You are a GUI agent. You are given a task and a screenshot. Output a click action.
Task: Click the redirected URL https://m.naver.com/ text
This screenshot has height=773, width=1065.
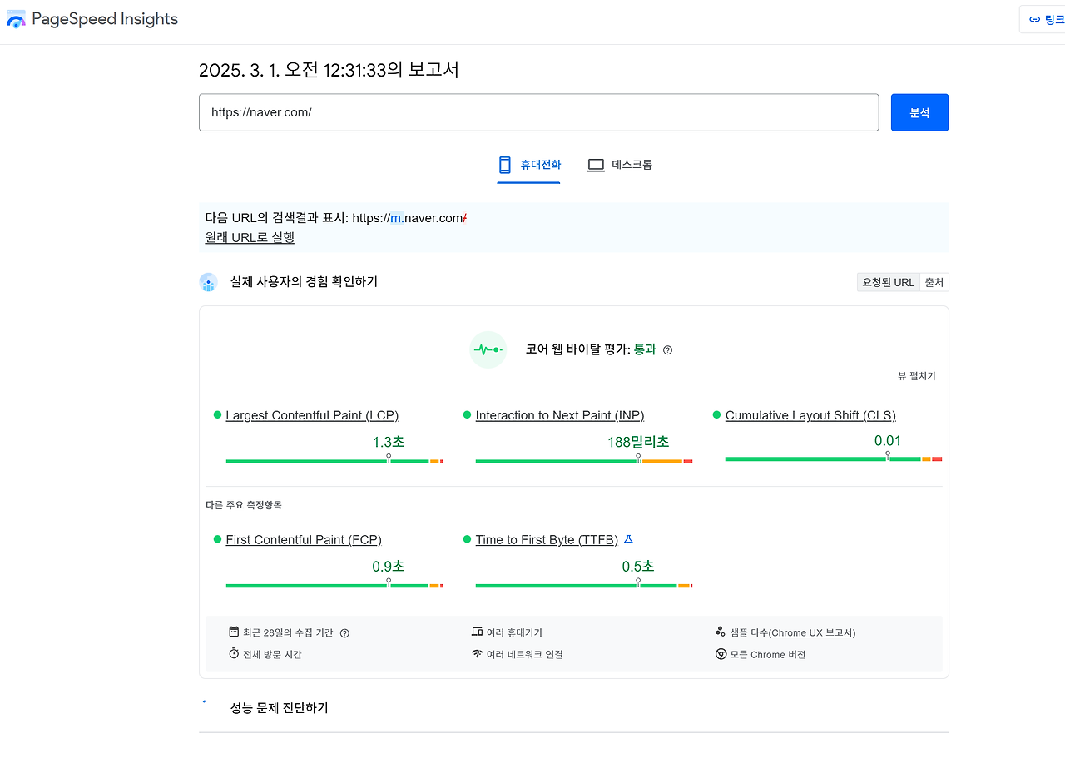[409, 218]
